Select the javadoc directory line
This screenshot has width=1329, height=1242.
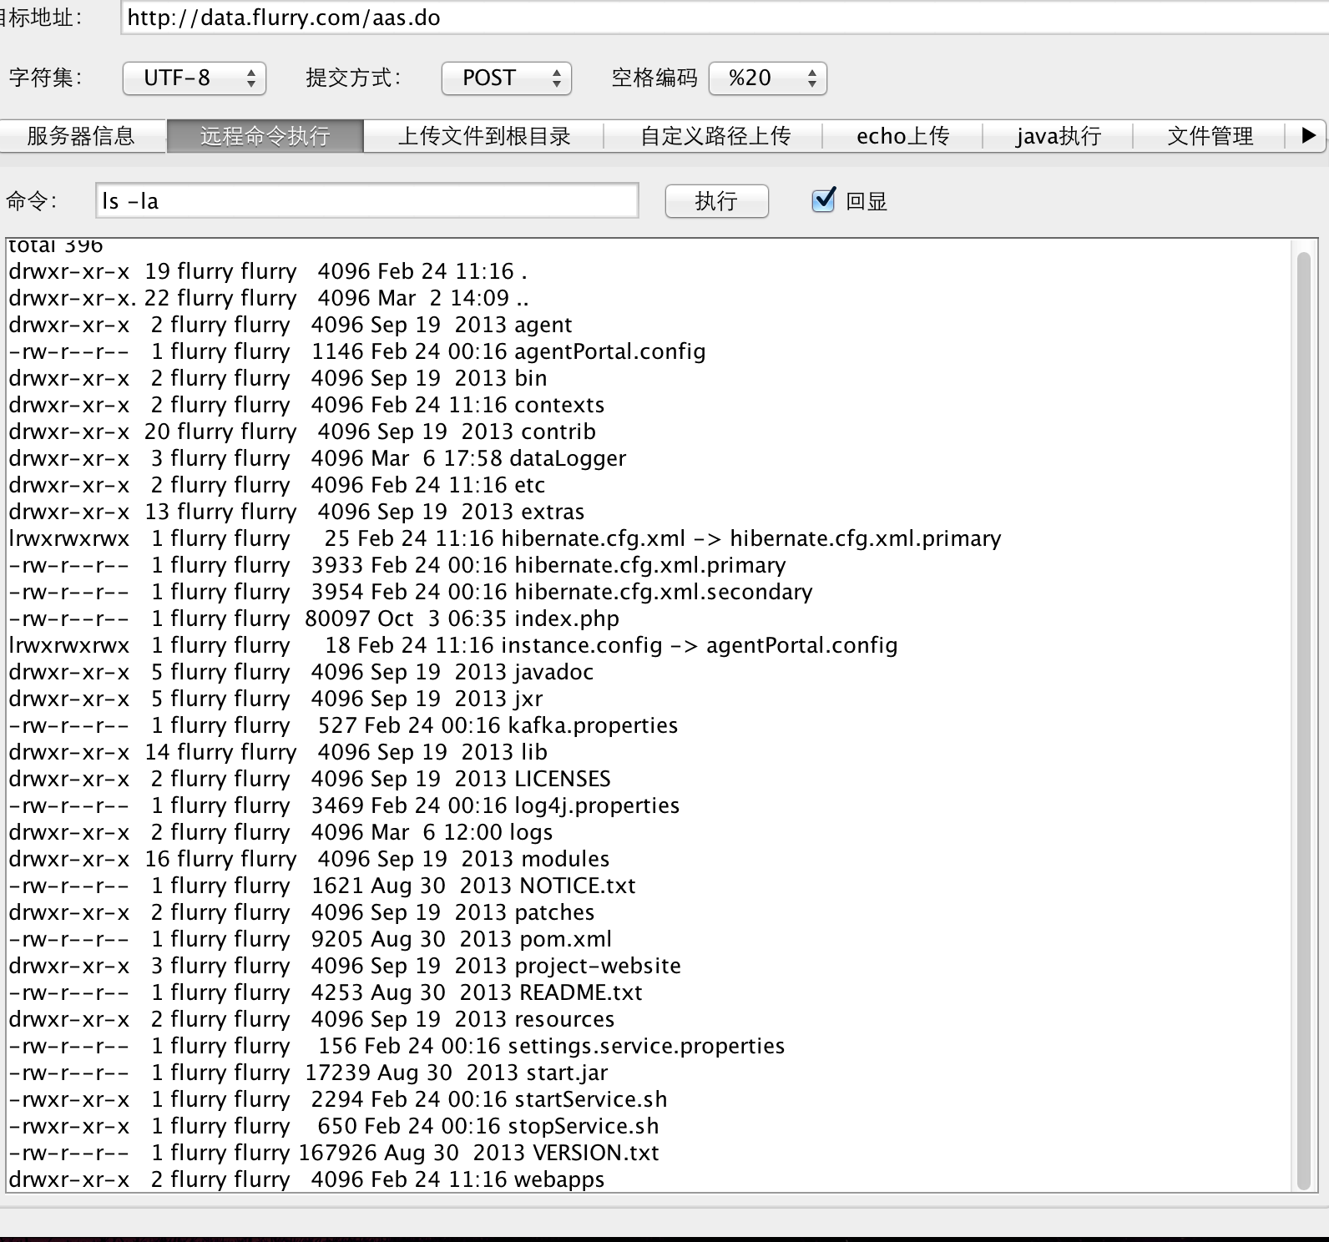pos(301,672)
